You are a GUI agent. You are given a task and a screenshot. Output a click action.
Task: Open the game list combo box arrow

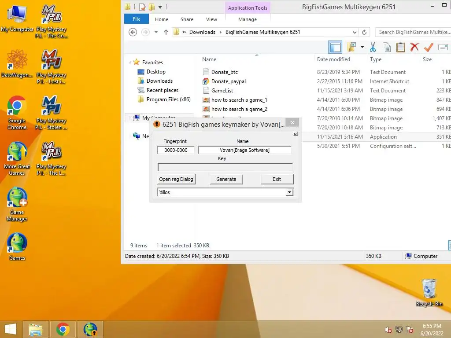pos(289,192)
